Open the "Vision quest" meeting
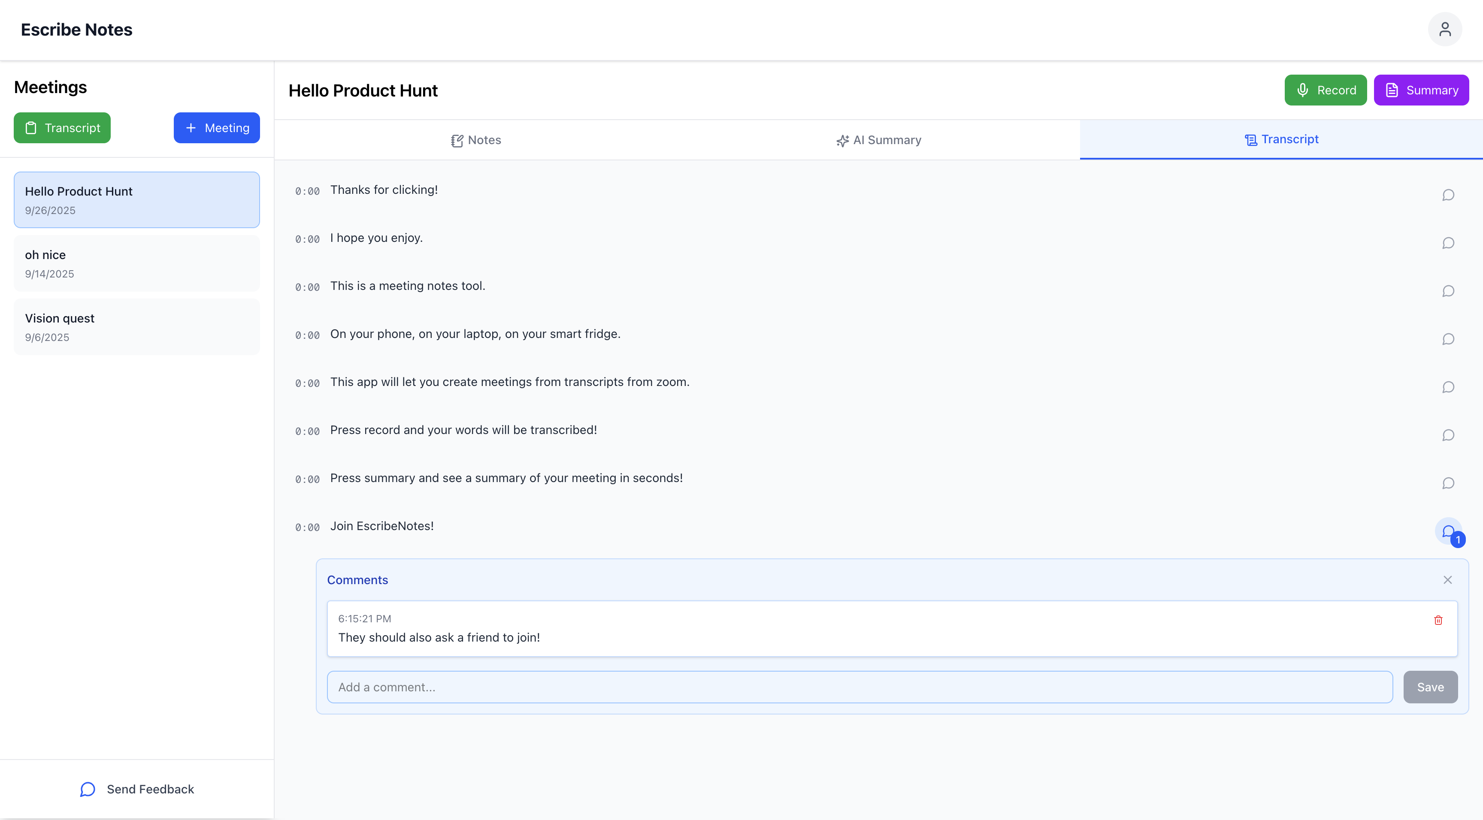 coord(136,327)
